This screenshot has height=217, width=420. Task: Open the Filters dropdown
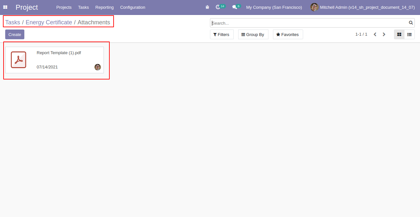222,34
